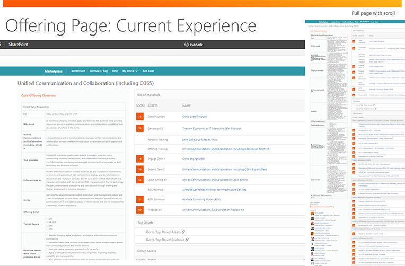Click the chain icon beside Top Rated Evidence
The image size is (405, 266).
(187, 239)
